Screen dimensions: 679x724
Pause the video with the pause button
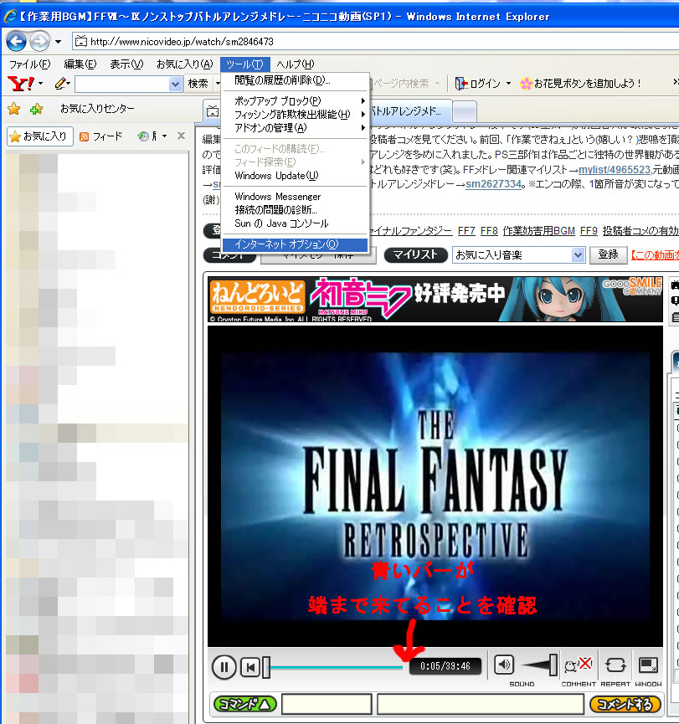[224, 667]
